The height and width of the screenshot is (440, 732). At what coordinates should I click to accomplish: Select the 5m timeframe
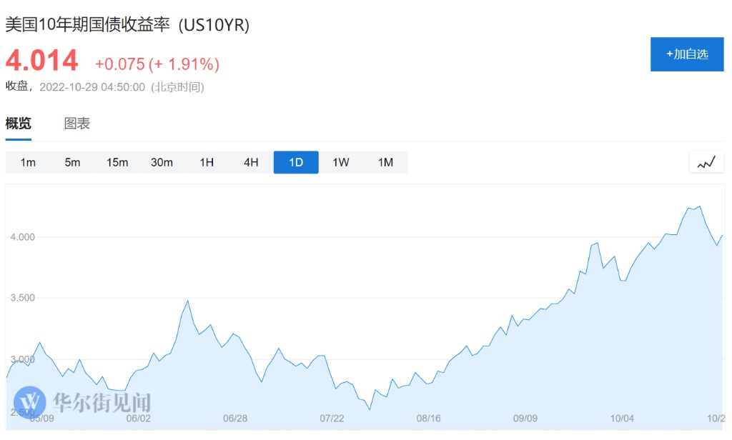click(72, 162)
